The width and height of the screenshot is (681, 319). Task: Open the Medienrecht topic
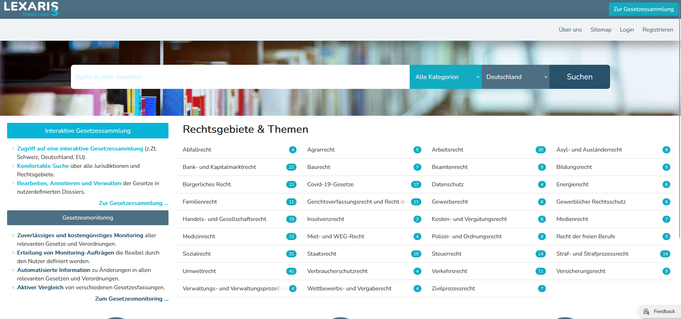tap(572, 219)
